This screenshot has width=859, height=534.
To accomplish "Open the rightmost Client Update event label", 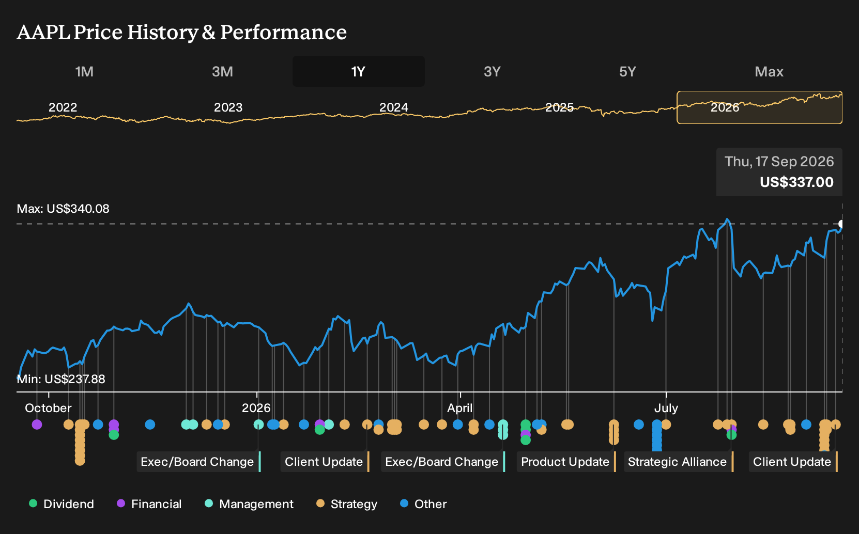I will click(793, 462).
